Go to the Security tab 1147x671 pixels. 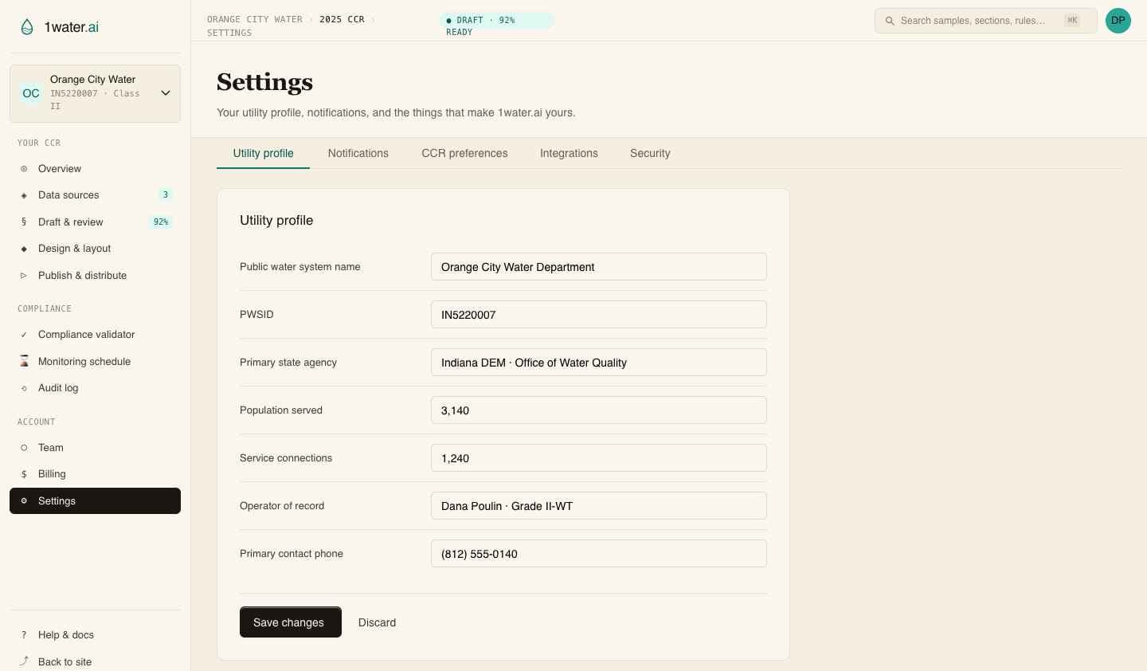coord(650,153)
